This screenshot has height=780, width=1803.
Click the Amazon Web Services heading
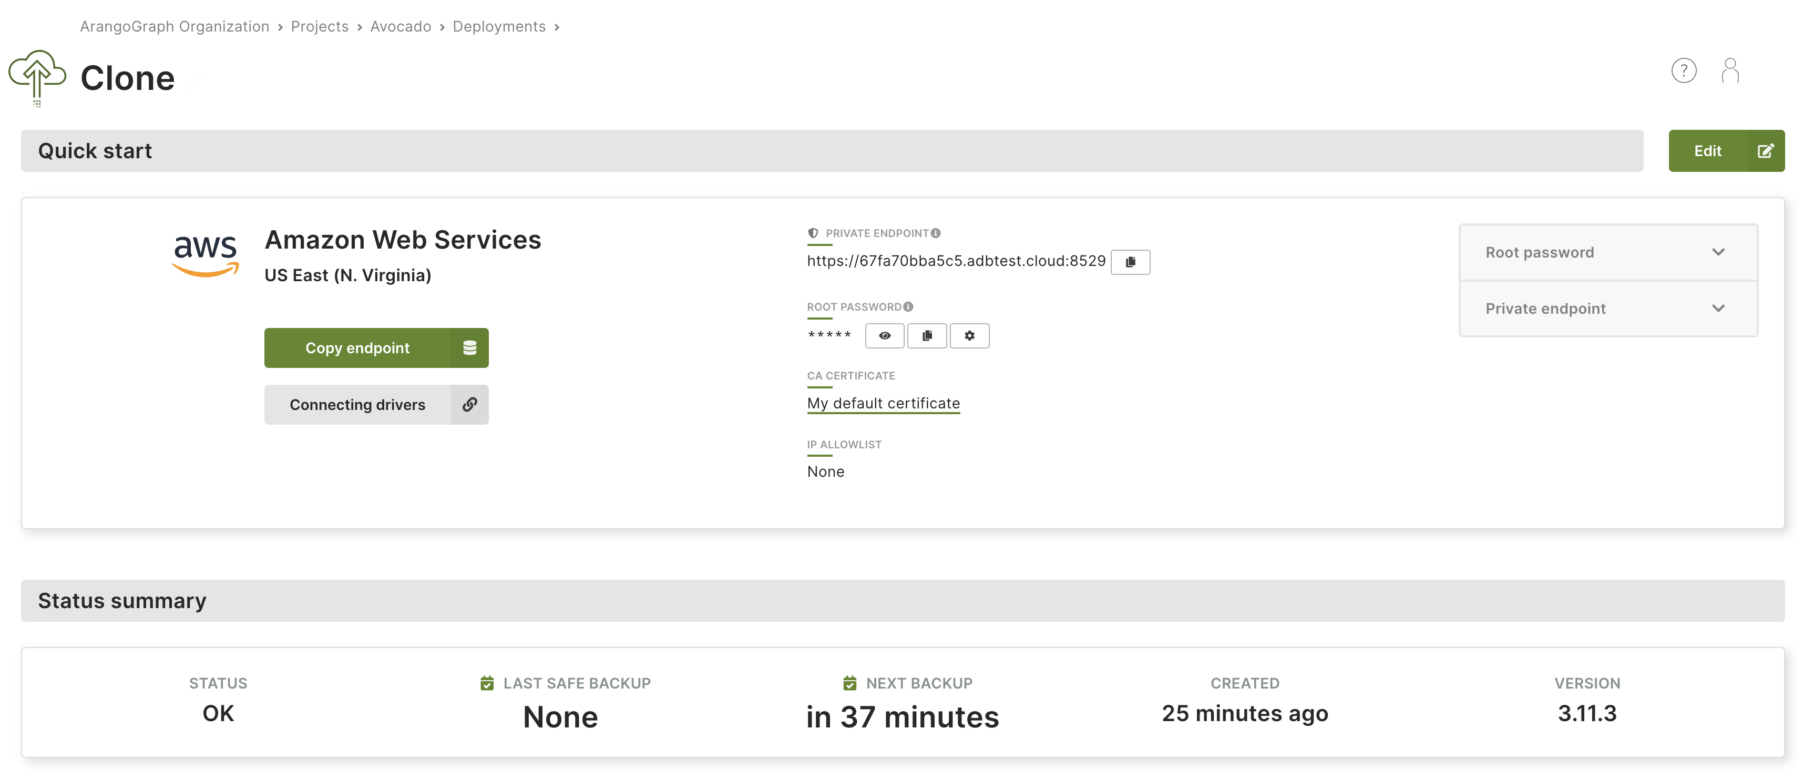coord(403,240)
